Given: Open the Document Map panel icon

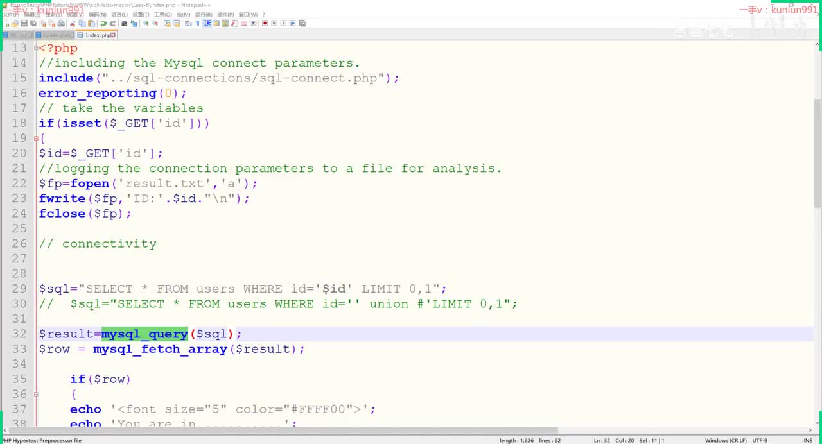Looking at the screenshot, I should click(225, 23).
